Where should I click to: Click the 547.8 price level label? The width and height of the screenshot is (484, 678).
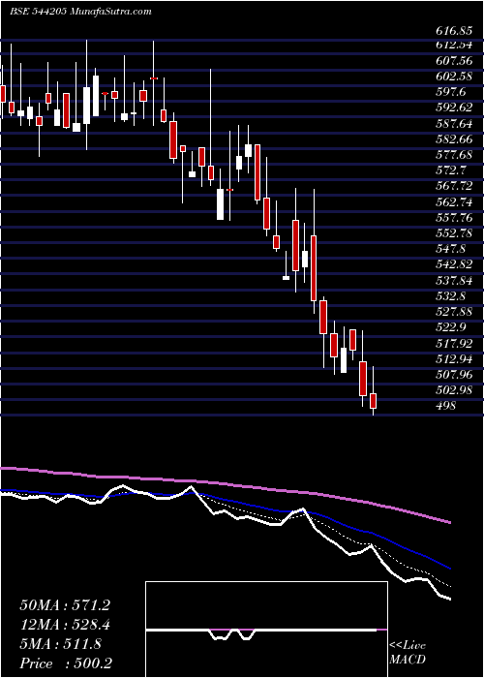(449, 248)
